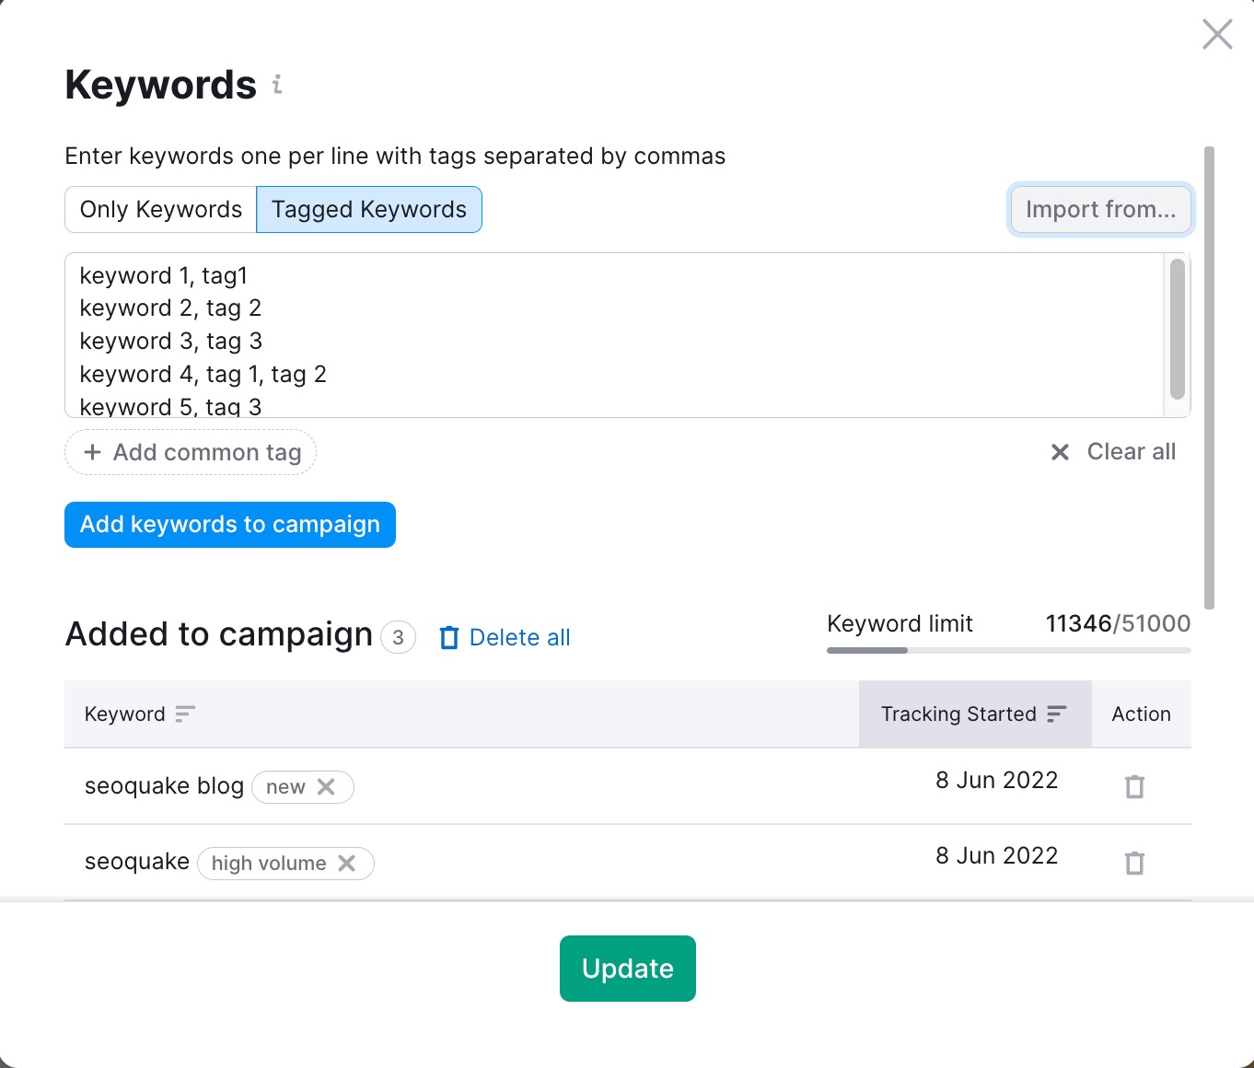Click the keyword limit progress bar
Screen dimensions: 1254x1068
point(1008,650)
